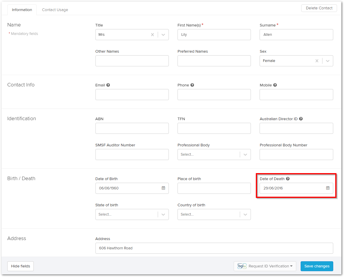Screen dimensions: 344x277
Task: Click the Contact Info section heading
Action: (x=21, y=85)
